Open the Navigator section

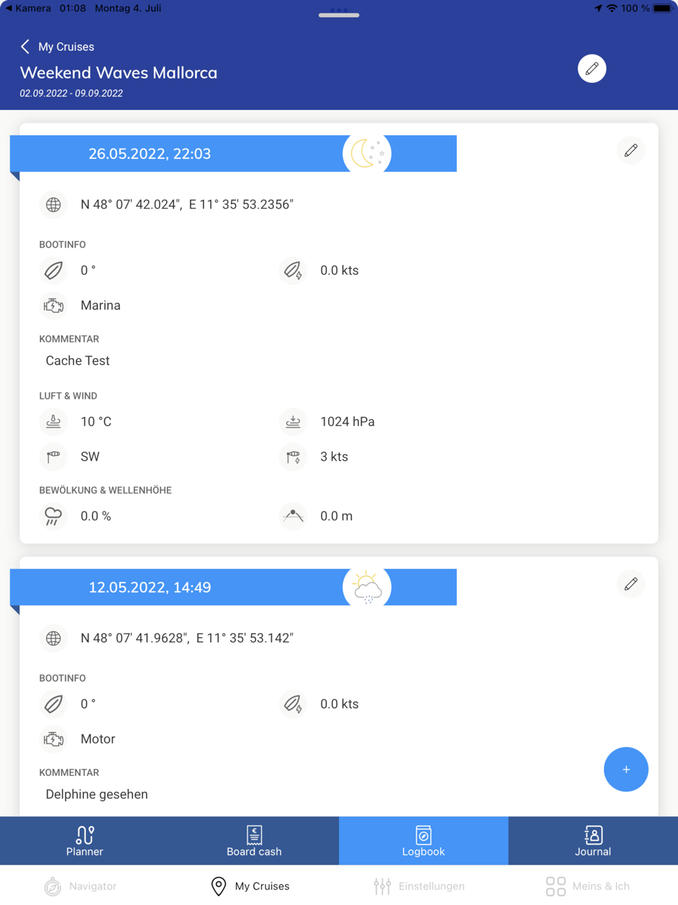(81, 886)
